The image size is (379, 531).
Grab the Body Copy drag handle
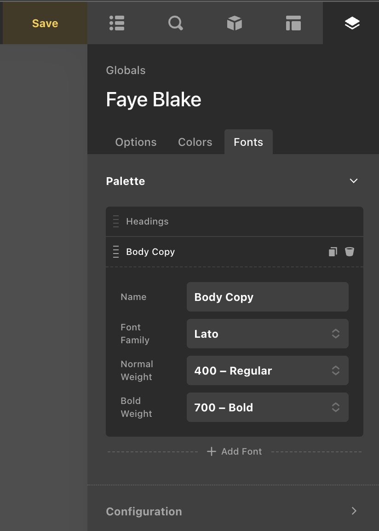(116, 252)
